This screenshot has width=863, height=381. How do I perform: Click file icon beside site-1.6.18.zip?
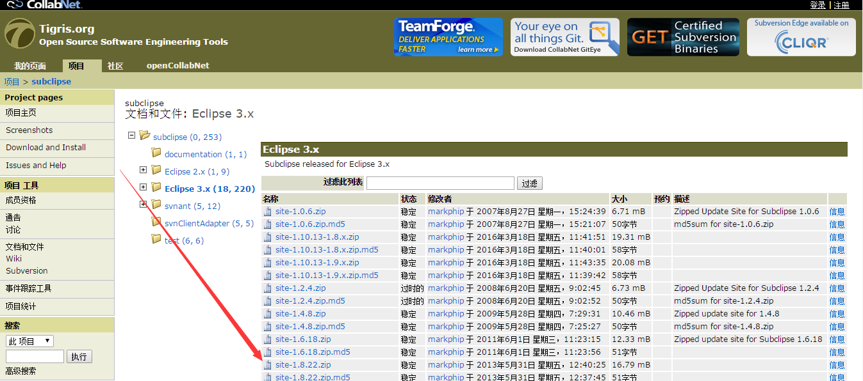pyautogui.click(x=268, y=339)
